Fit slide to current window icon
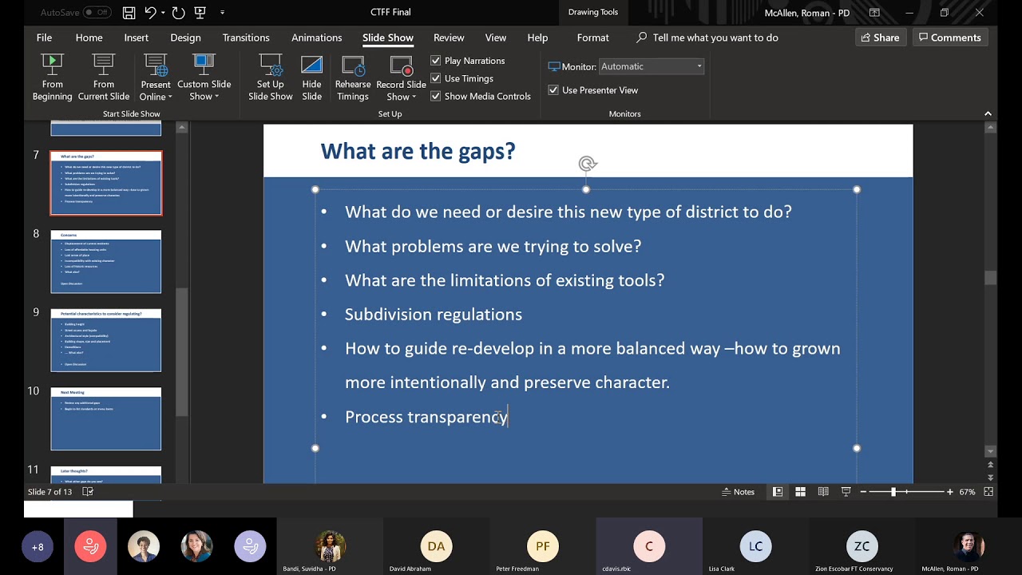This screenshot has height=575, width=1022. coord(989,492)
